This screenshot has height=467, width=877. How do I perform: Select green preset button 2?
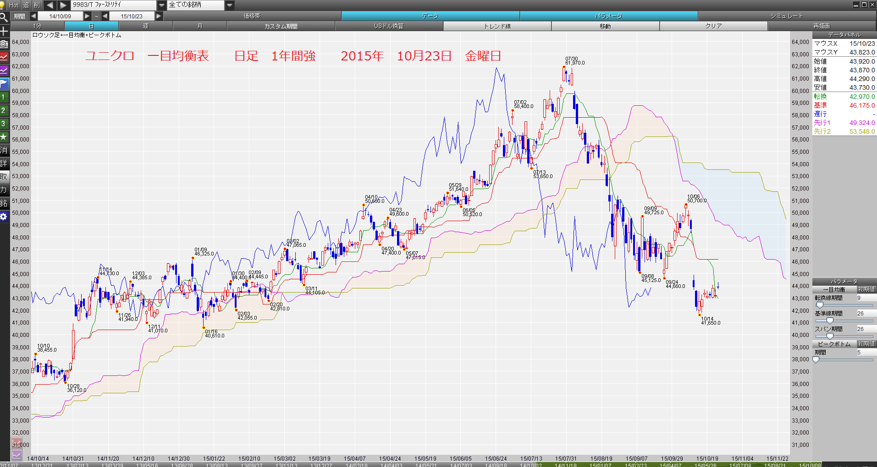pos(4,110)
